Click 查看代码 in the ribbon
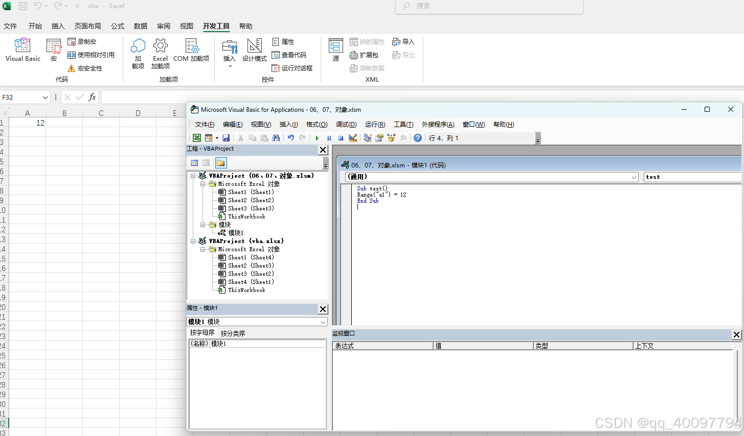 point(289,55)
